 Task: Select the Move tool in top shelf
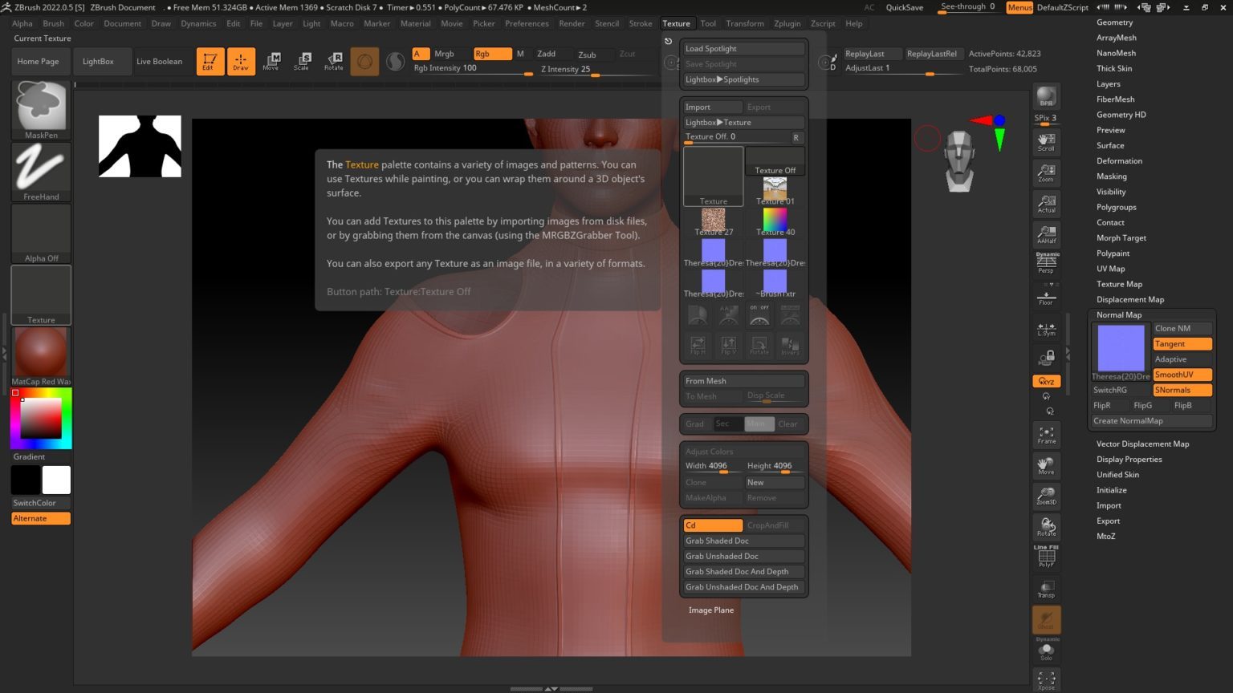point(271,61)
